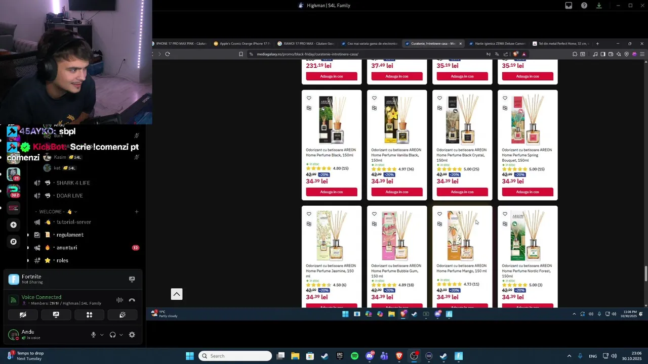This screenshot has height=364, width=648.
Task: Switch to Apple's Cosmic Orange iPhone tab
Action: tap(242, 43)
